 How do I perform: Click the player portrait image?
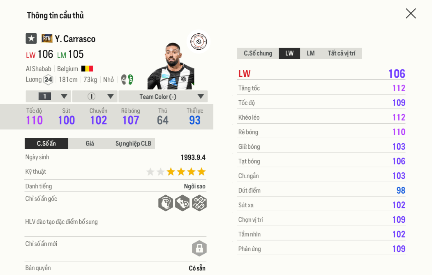[x=171, y=67]
